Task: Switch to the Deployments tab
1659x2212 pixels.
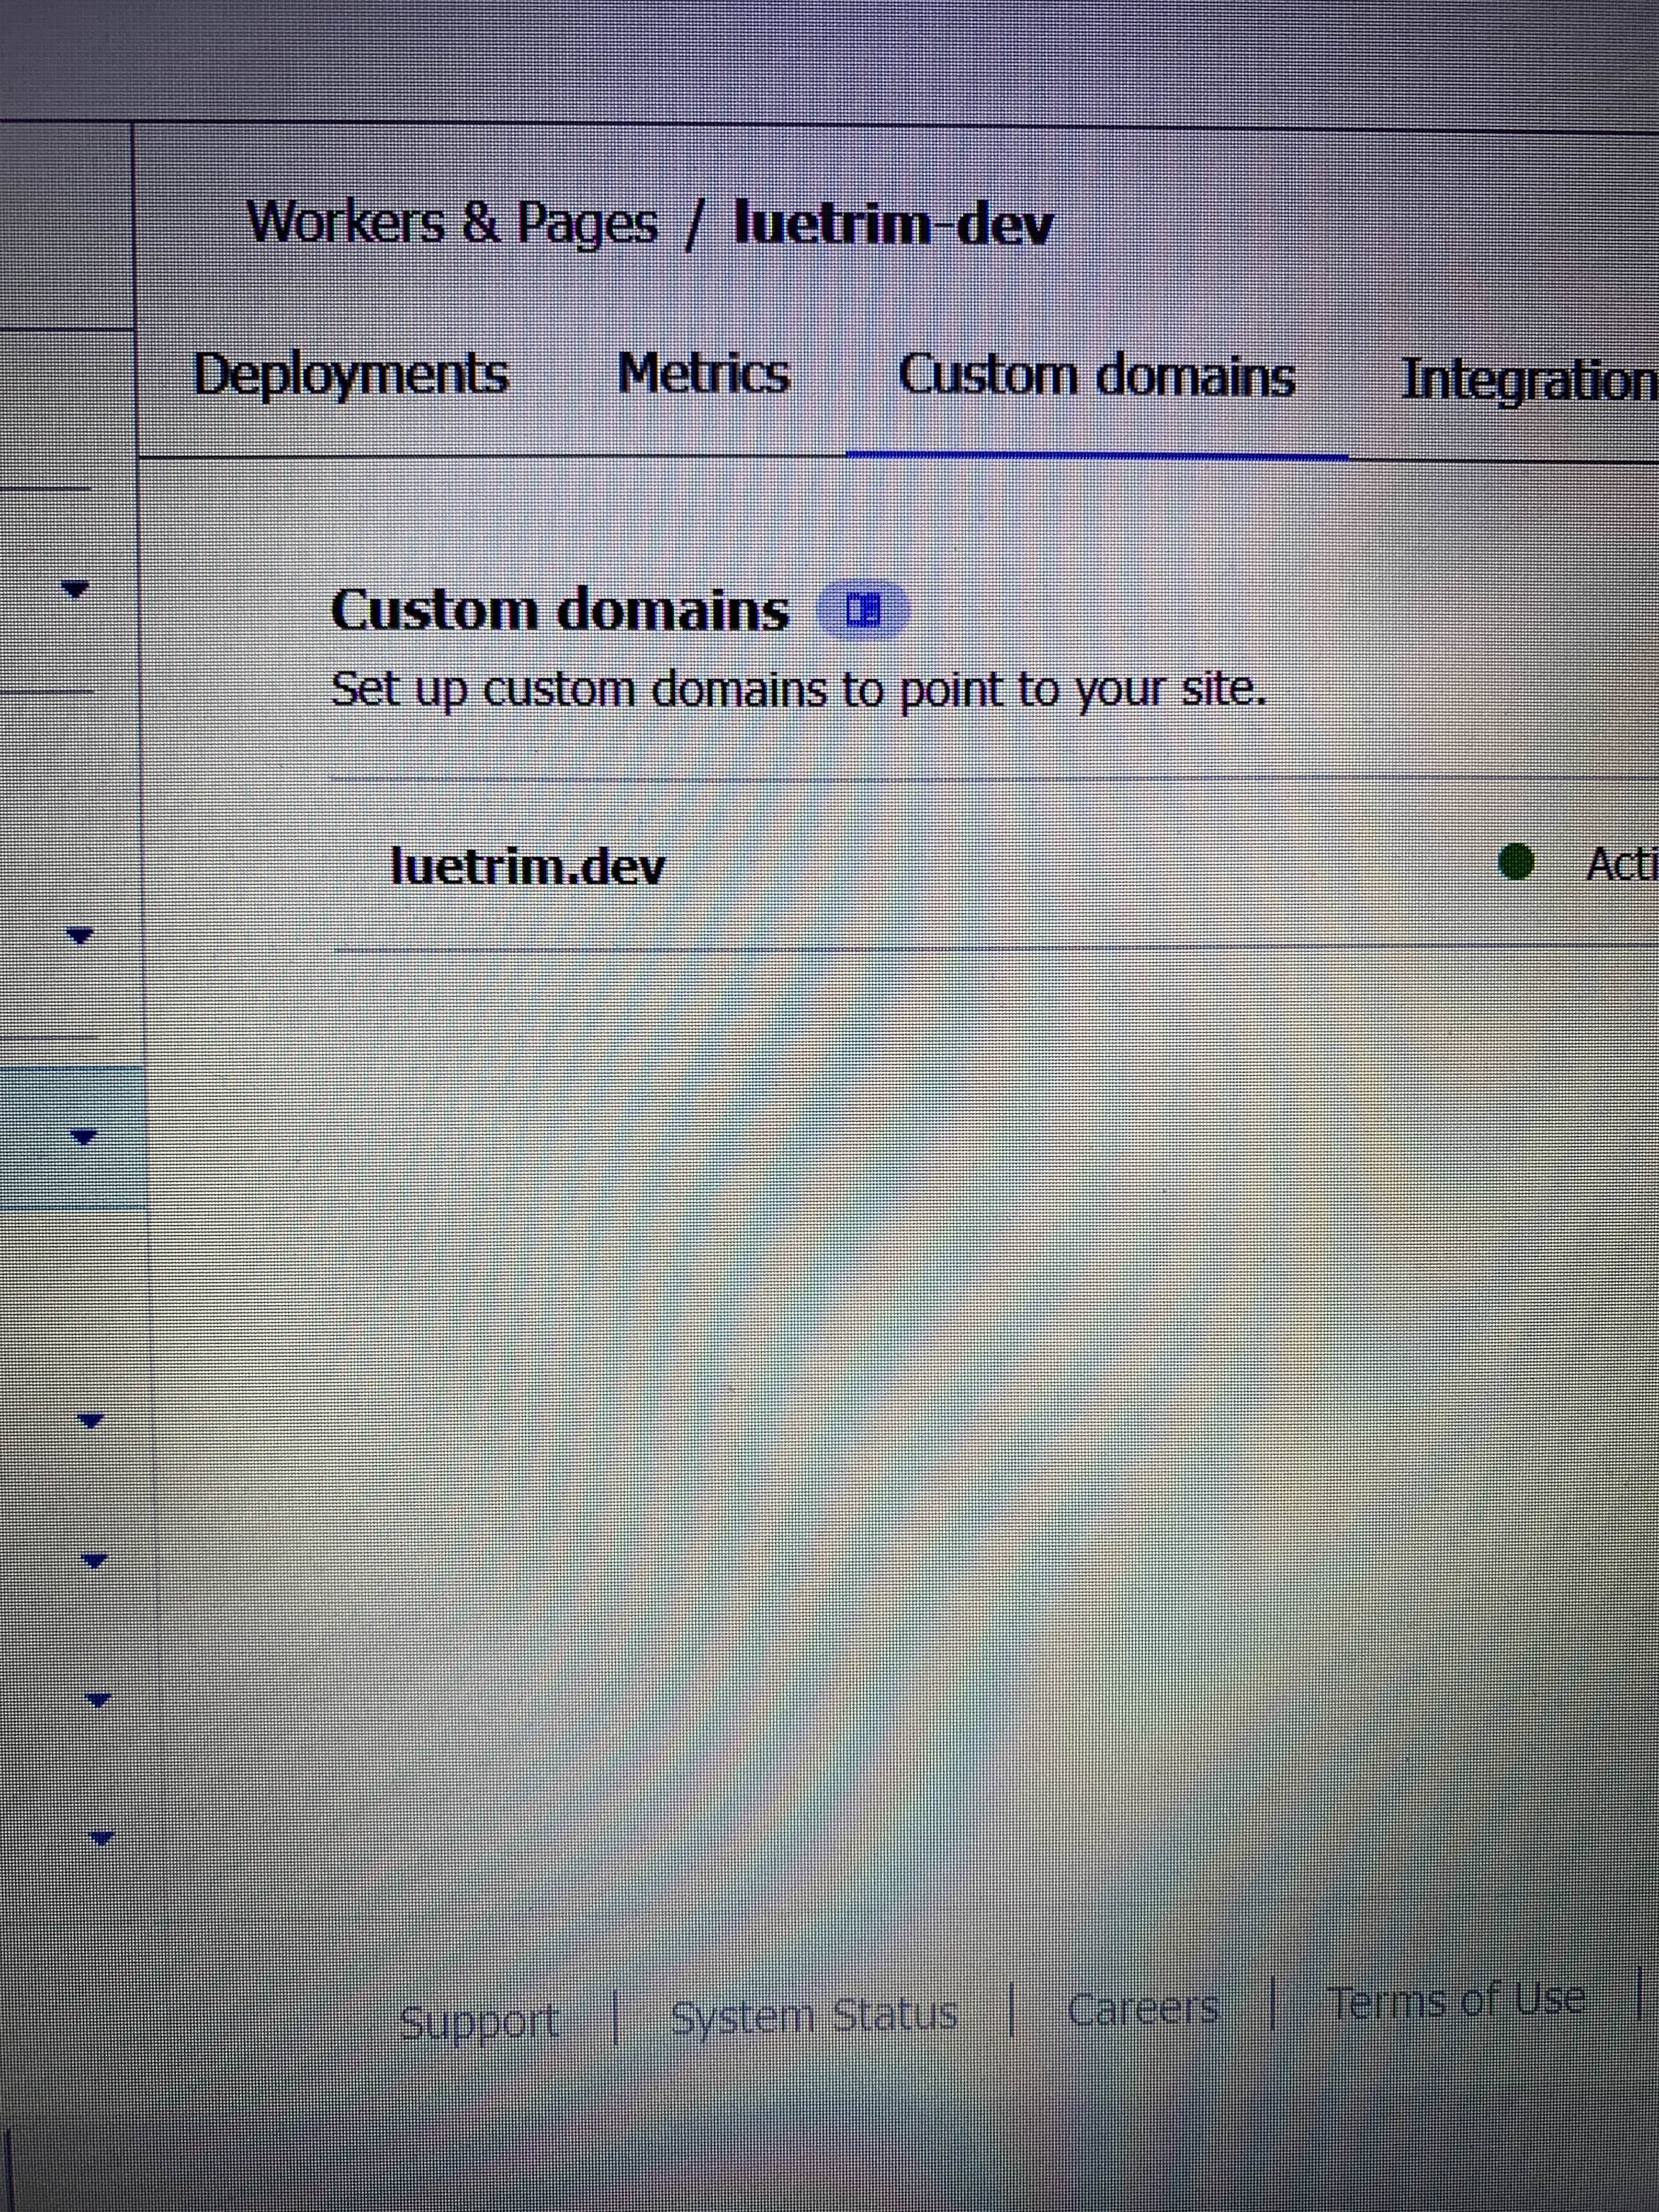Action: click(x=351, y=375)
